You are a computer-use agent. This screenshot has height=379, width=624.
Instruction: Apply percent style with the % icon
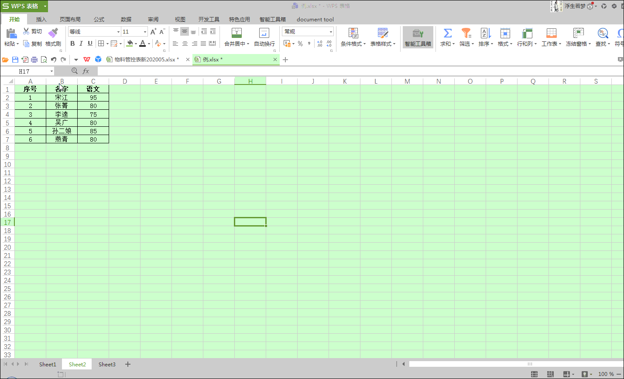(x=300, y=44)
